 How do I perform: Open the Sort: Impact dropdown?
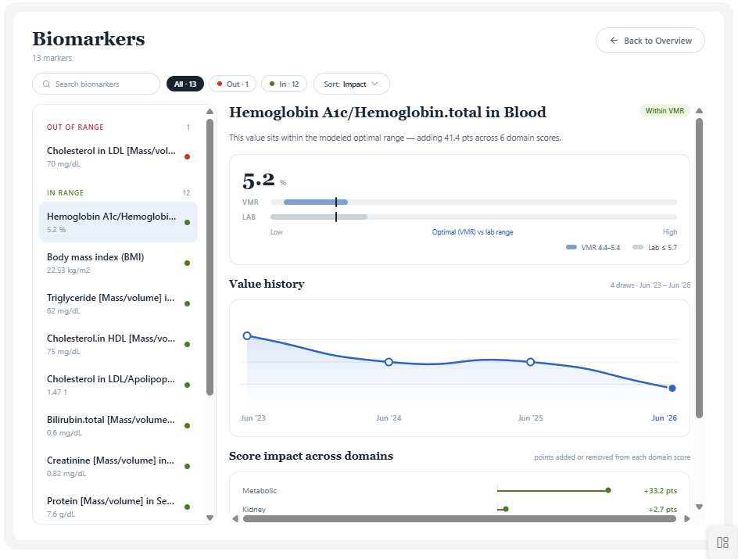[x=352, y=84]
